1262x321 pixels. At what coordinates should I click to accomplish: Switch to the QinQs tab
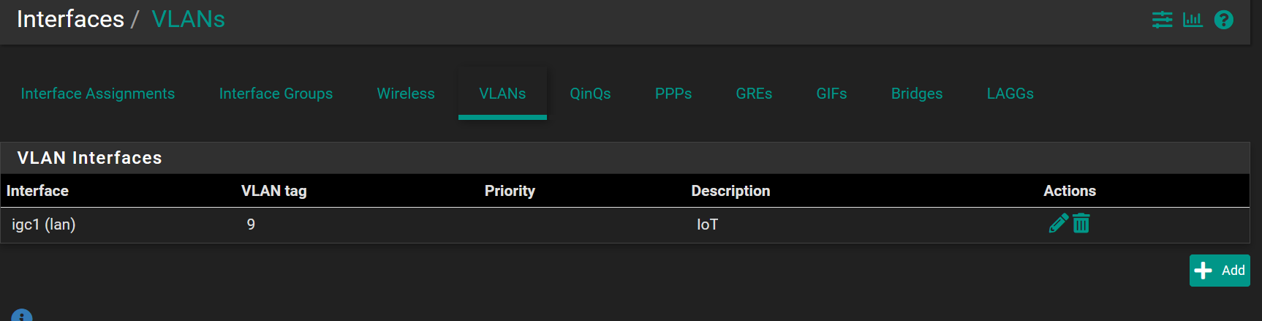click(590, 94)
